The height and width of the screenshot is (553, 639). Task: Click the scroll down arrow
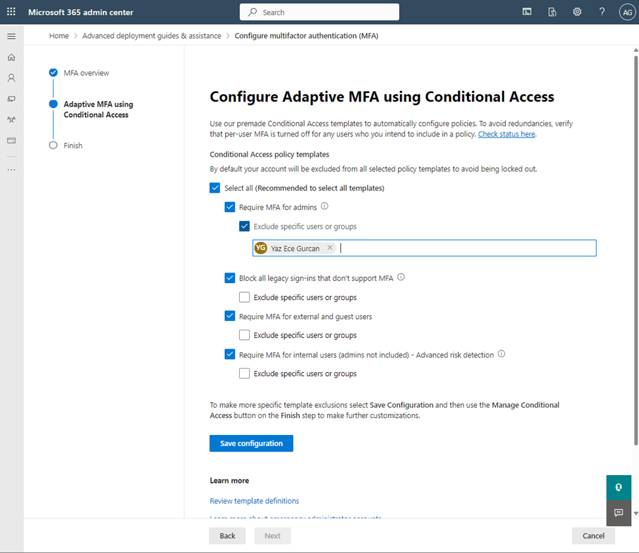point(636,514)
